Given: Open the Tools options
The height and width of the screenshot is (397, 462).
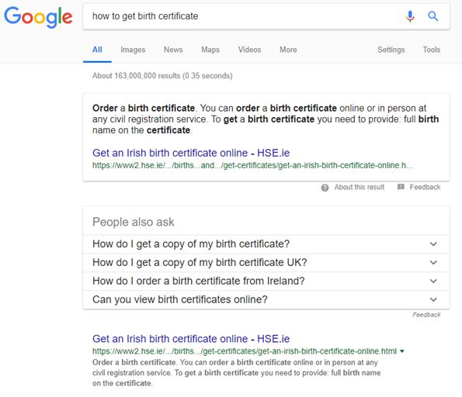Looking at the screenshot, I should 432,50.
